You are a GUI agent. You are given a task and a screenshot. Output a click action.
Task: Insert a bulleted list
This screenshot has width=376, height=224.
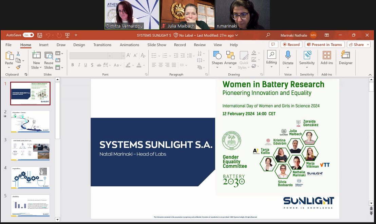(154, 56)
